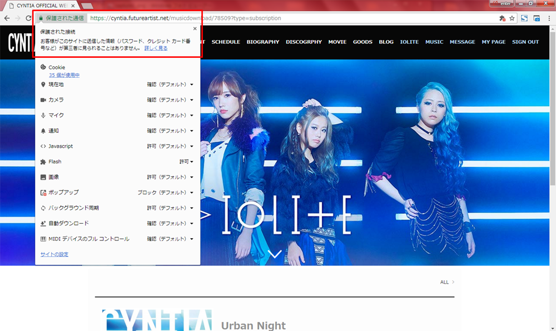556x331 pixels.
Task: Open the Javascript permission dropdown
Action: point(170,146)
